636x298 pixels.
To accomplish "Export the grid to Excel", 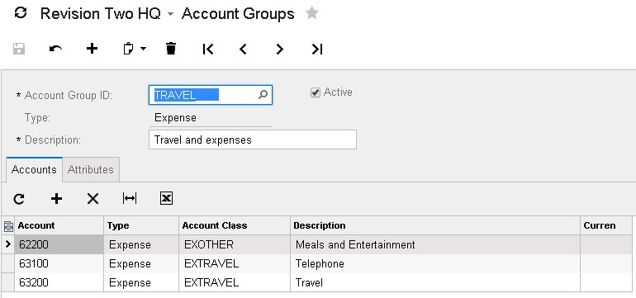I will point(166,198).
